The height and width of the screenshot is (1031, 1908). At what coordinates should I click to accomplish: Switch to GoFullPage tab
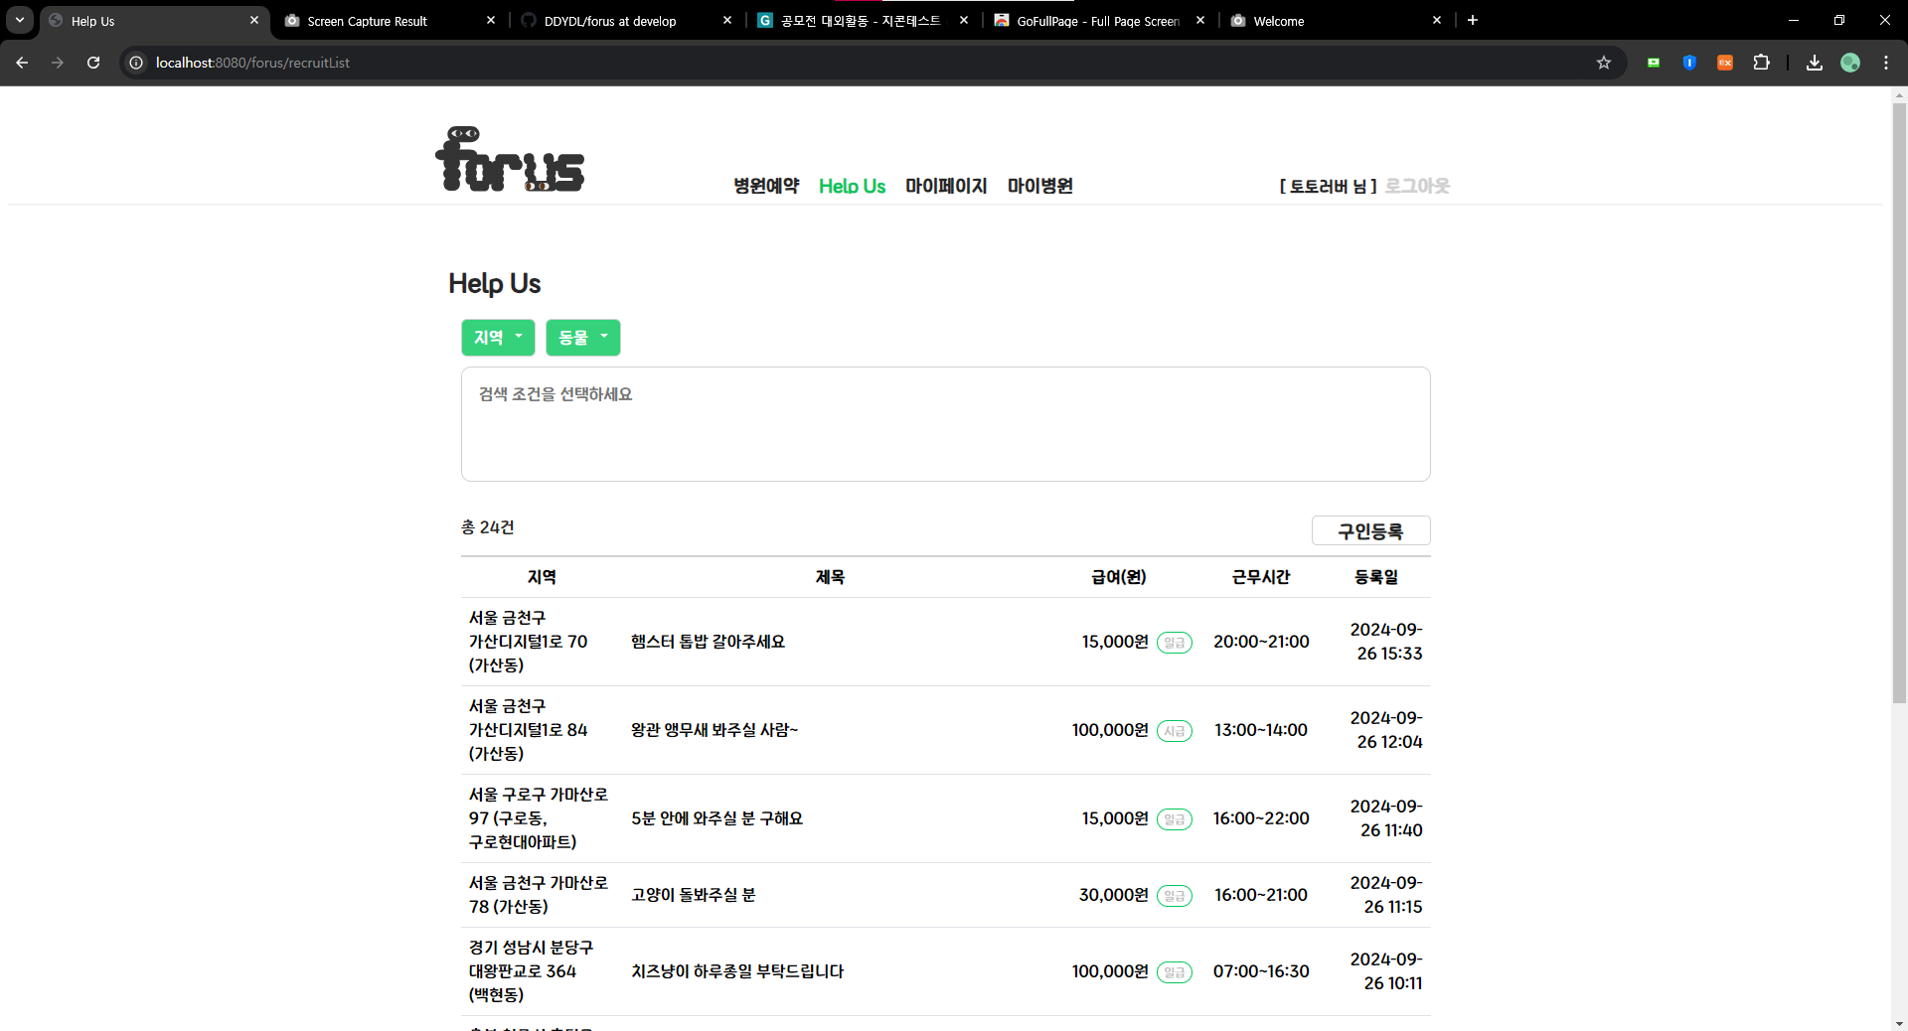[1098, 21]
